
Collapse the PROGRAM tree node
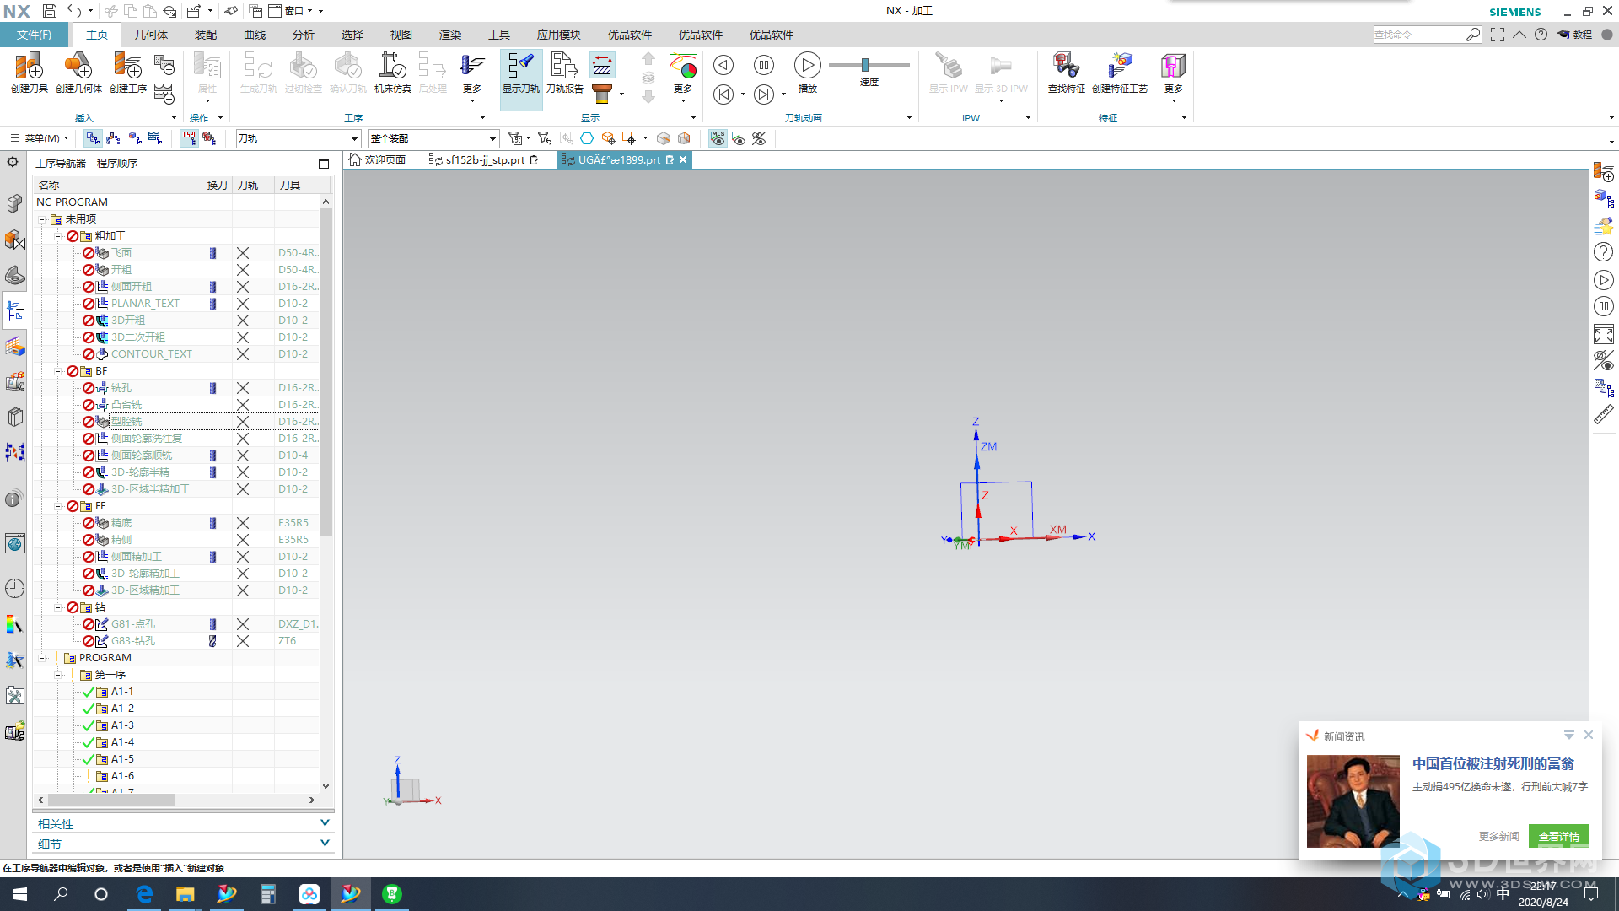tap(41, 658)
